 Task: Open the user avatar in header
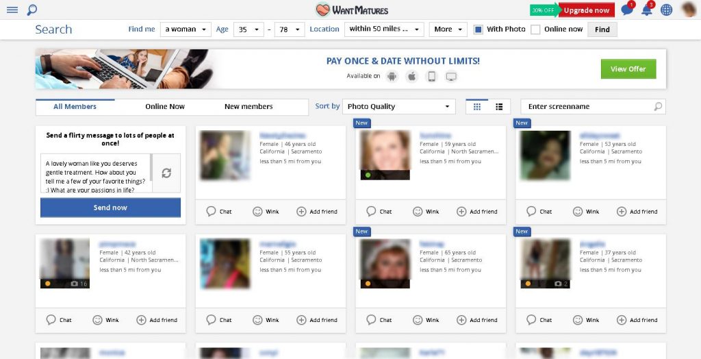tap(689, 10)
